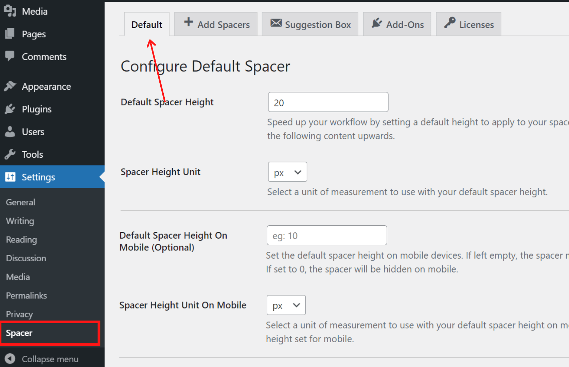Click the Tools wrench icon
Viewport: 569px width, 367px height.
(x=10, y=154)
